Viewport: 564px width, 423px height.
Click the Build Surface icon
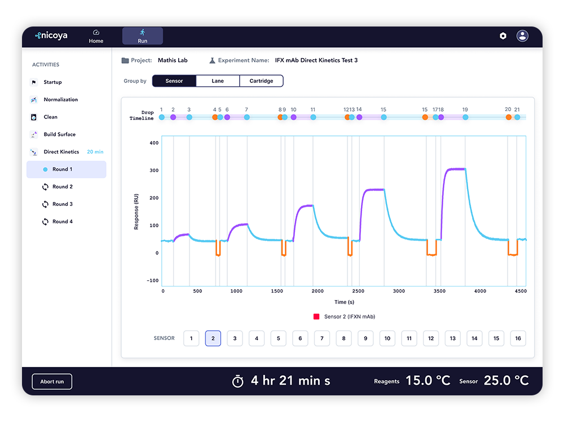tap(33, 135)
